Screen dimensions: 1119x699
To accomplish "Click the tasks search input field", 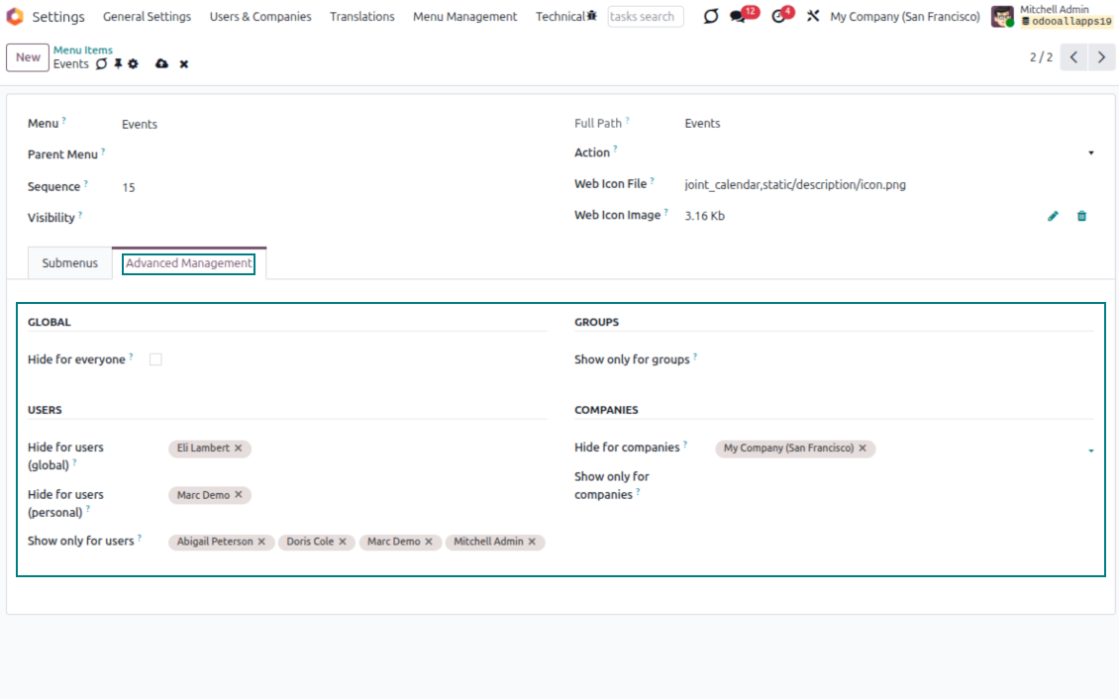I will (645, 17).
